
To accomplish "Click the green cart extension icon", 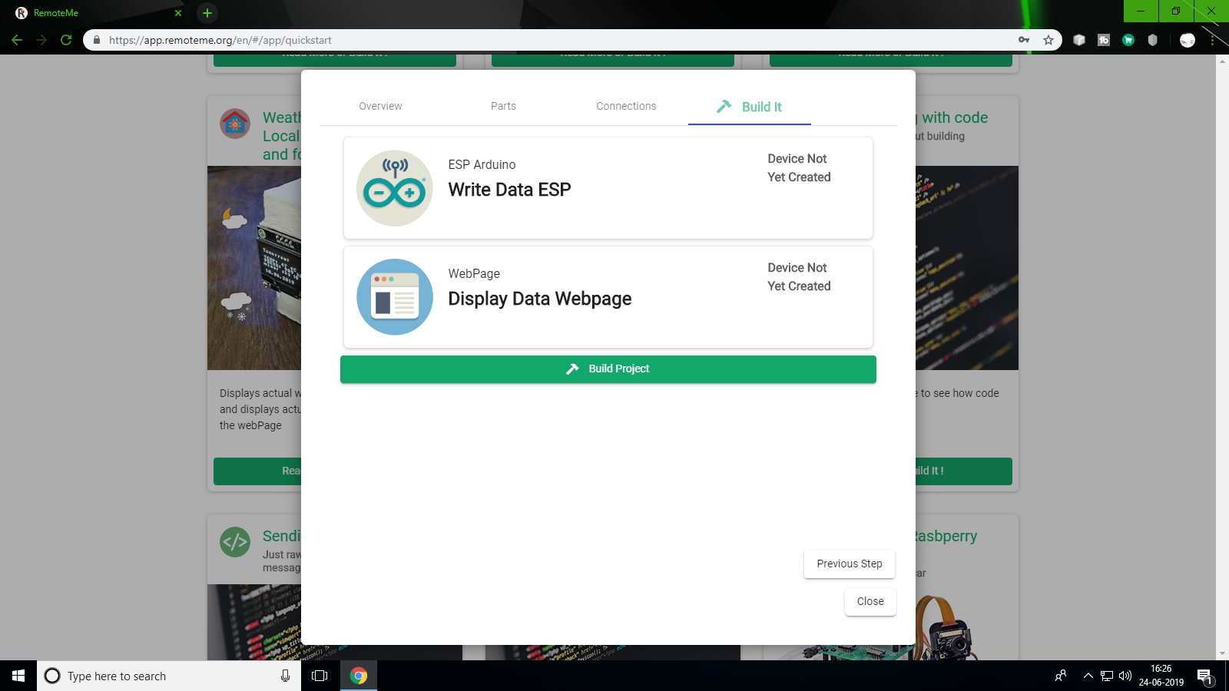I will coord(1128,40).
